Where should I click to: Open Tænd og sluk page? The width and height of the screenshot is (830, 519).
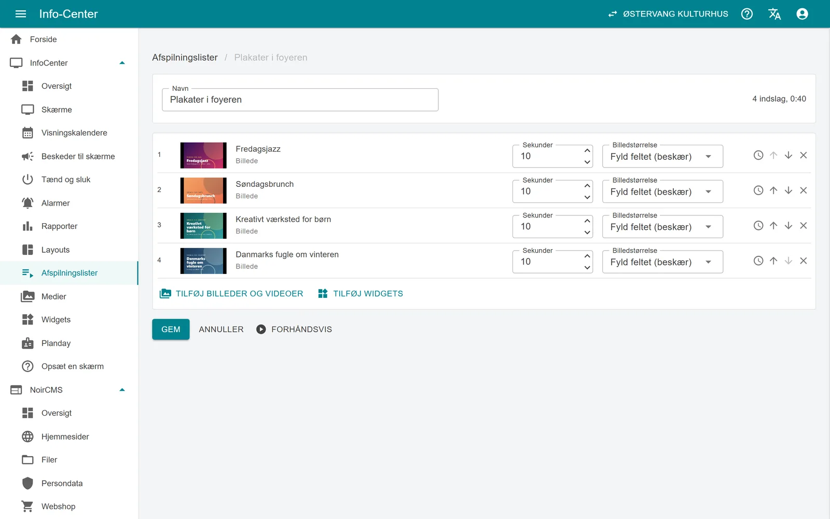coord(69,180)
